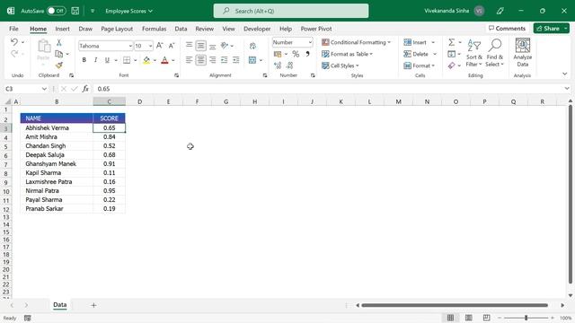Open Conditional Formatting dropdown
This screenshot has height=323, width=575.
(356, 42)
